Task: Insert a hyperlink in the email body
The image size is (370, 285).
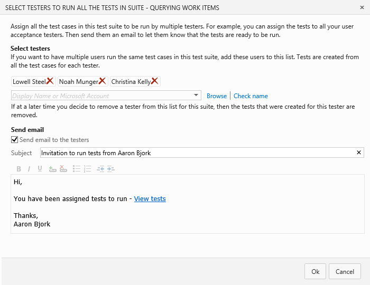Action: click(x=52, y=169)
